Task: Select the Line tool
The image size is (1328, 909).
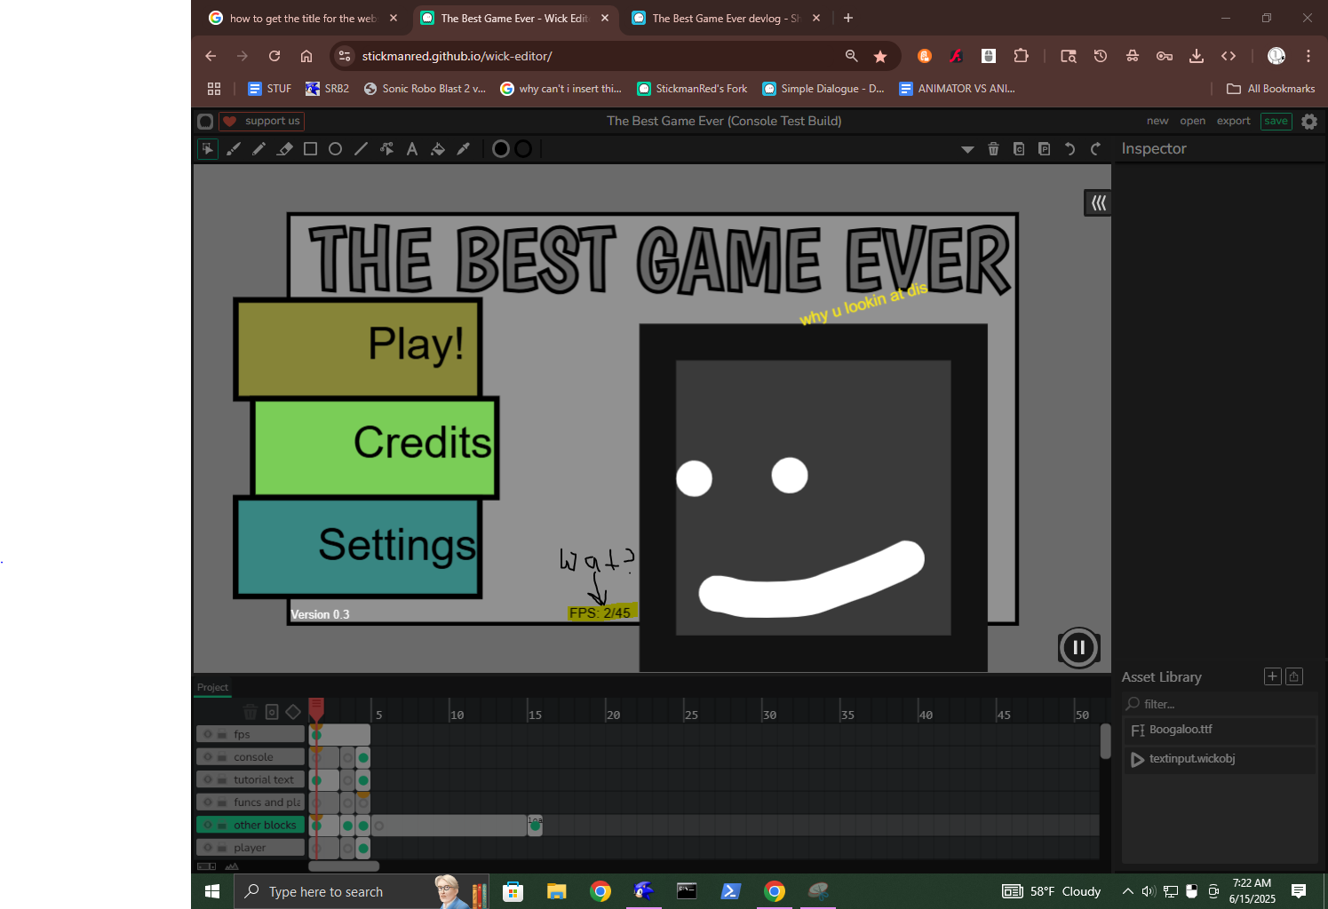Action: point(361,149)
